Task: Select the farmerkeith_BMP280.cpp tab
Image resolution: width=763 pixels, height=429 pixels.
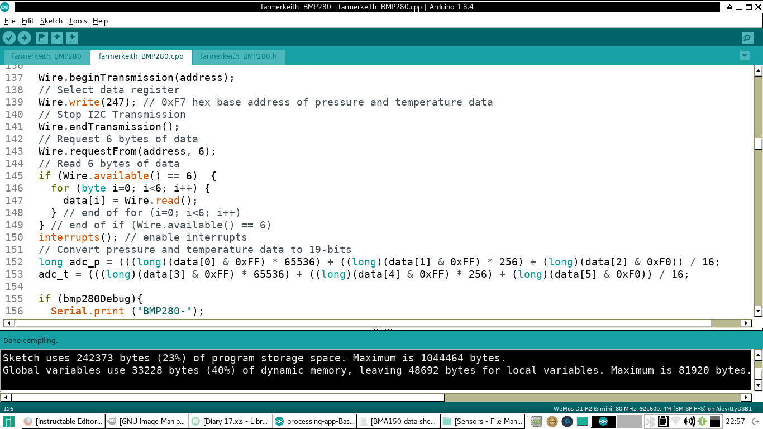Action: (141, 56)
